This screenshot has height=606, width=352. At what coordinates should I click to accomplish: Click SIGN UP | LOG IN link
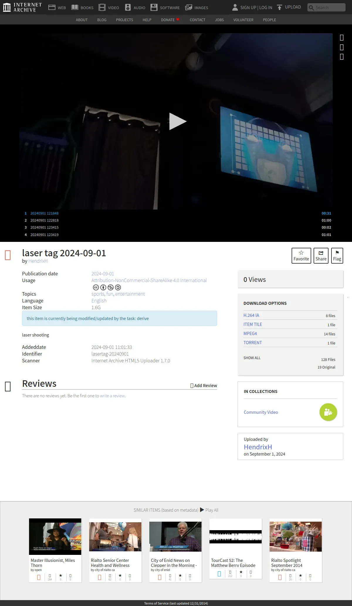(256, 7)
